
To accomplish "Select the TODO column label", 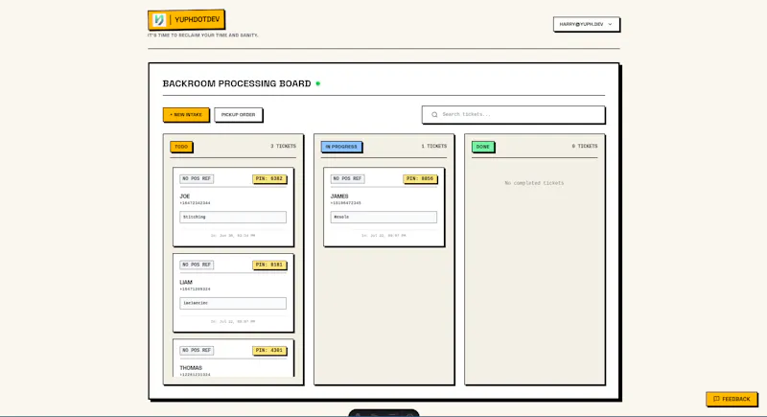I will point(181,147).
